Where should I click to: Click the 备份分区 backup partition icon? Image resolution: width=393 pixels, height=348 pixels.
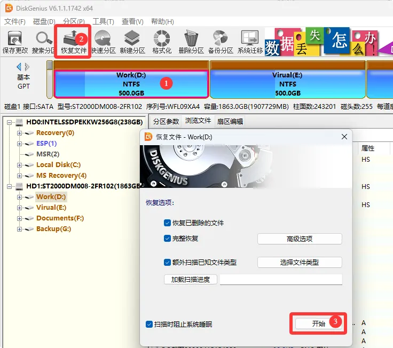221,38
